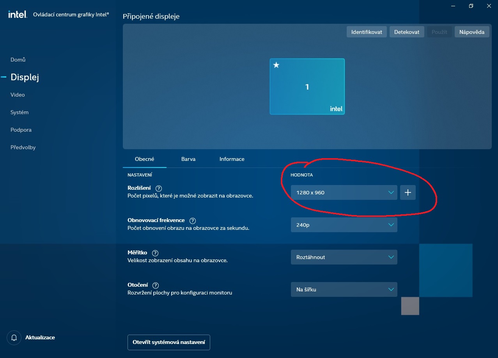This screenshot has height=358, width=498.
Task: Open the Rozlišení 1280 x 960 dropdown
Action: click(344, 192)
